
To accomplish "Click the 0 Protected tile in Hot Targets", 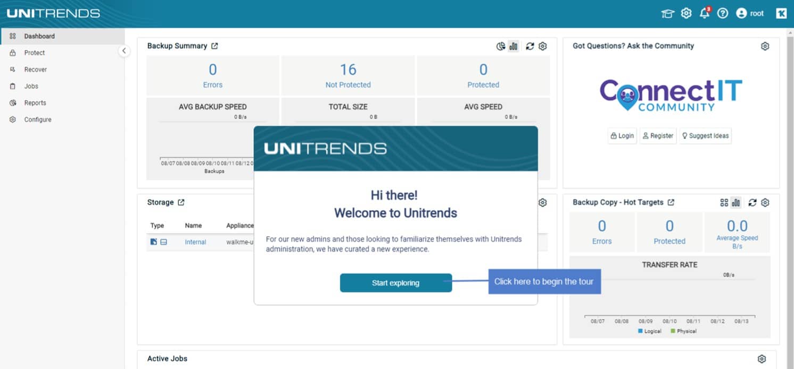I will [x=669, y=232].
